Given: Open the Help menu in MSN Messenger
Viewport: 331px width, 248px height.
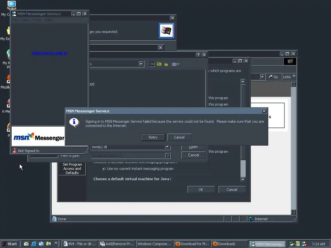Looking at the screenshot, I should coord(48,20).
